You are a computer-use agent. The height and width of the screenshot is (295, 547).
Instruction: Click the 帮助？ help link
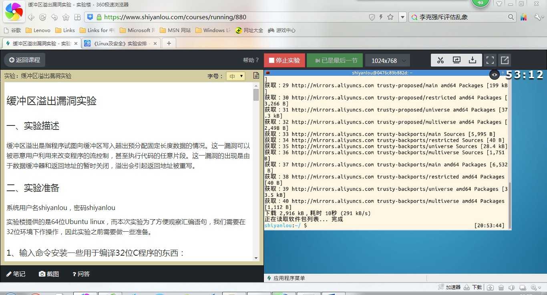click(251, 60)
